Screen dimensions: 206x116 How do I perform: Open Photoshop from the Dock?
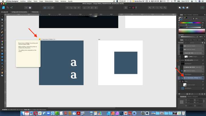(121, 113)
